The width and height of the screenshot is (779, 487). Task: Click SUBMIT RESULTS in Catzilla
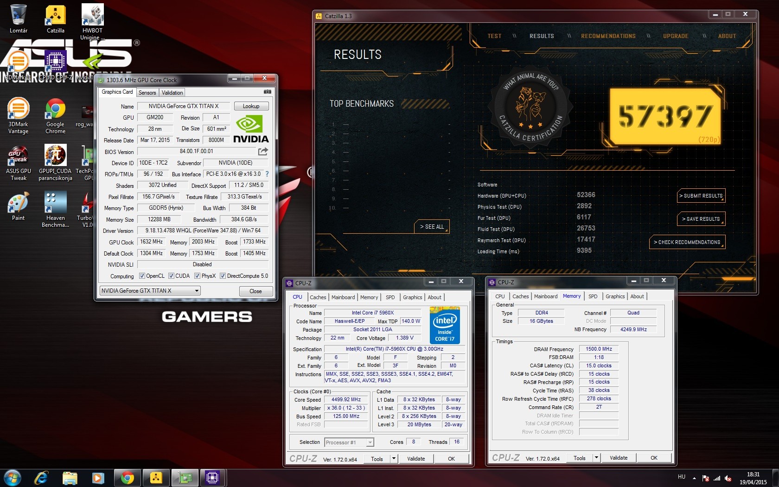(701, 196)
